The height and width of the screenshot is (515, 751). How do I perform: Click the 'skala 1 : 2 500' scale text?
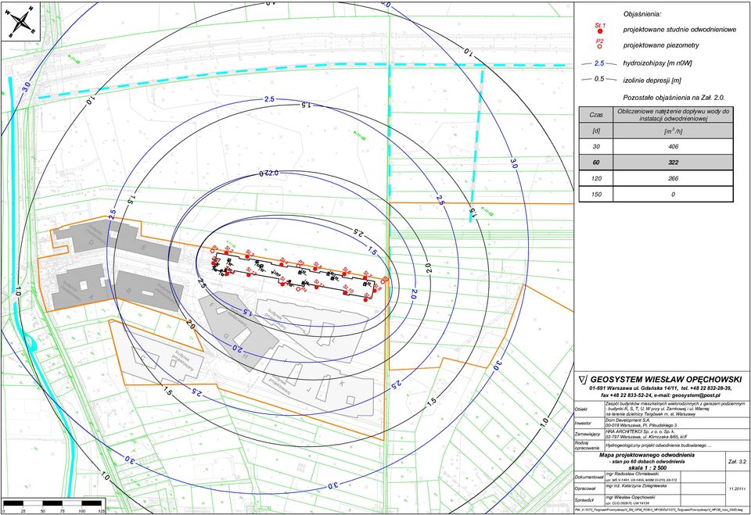coord(647,467)
